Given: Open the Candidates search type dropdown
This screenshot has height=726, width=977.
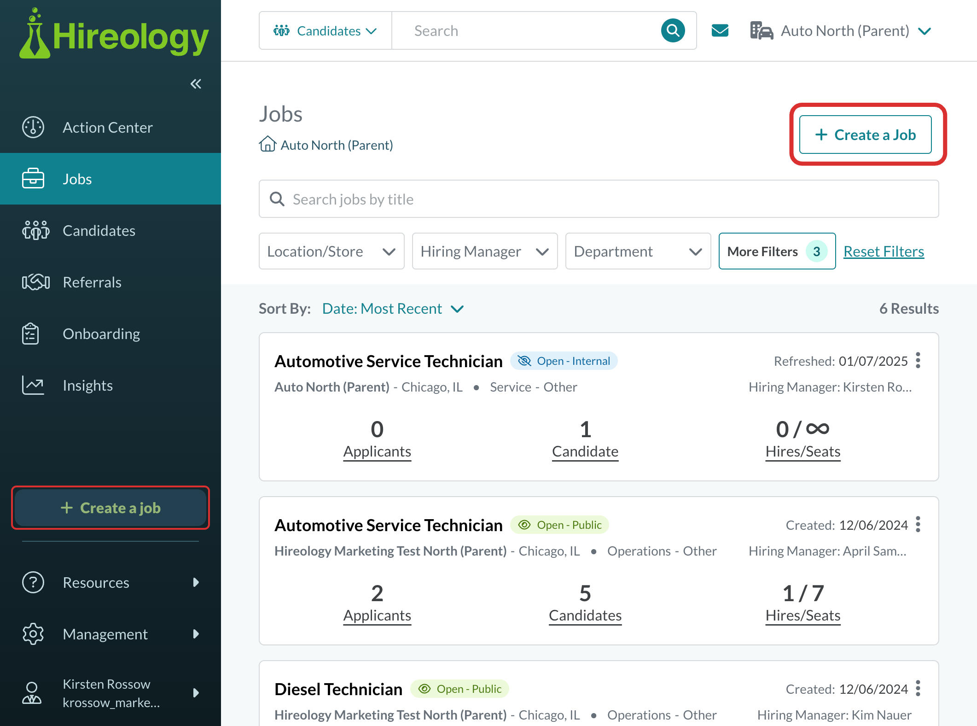Looking at the screenshot, I should (x=326, y=31).
